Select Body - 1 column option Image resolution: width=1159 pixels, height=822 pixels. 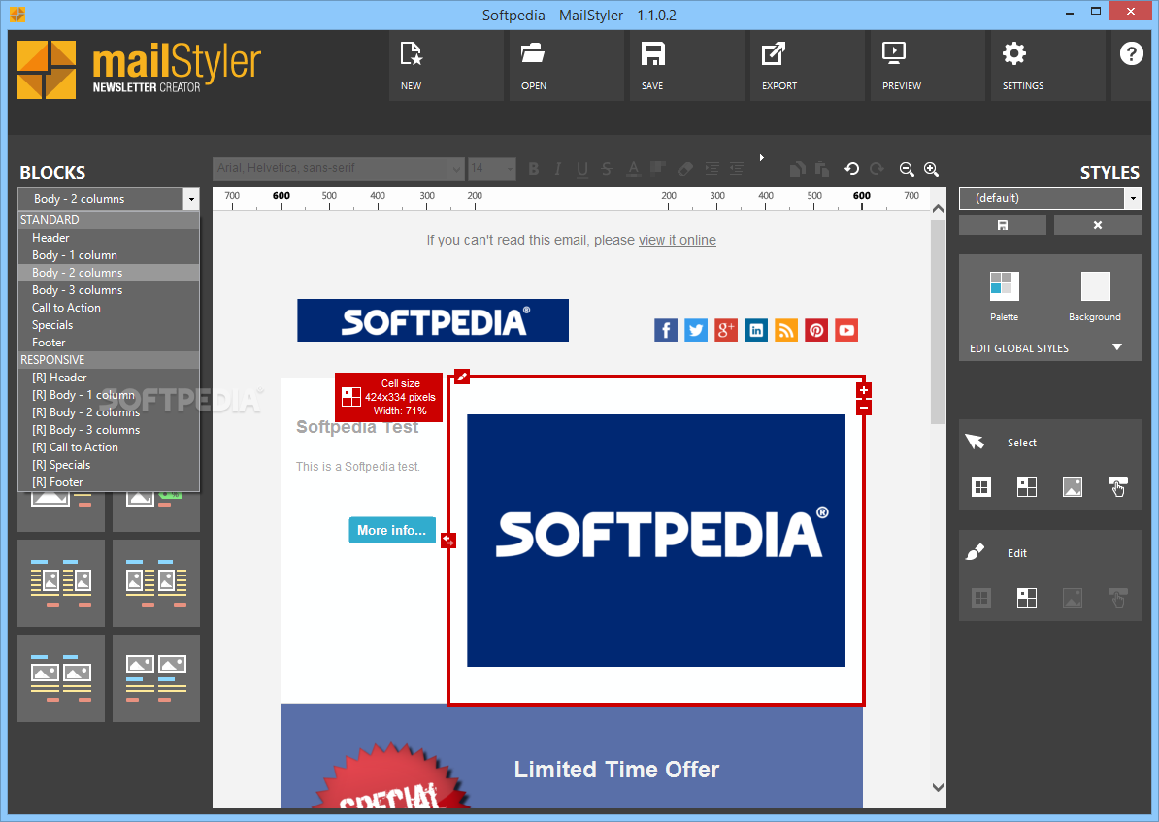(x=109, y=255)
